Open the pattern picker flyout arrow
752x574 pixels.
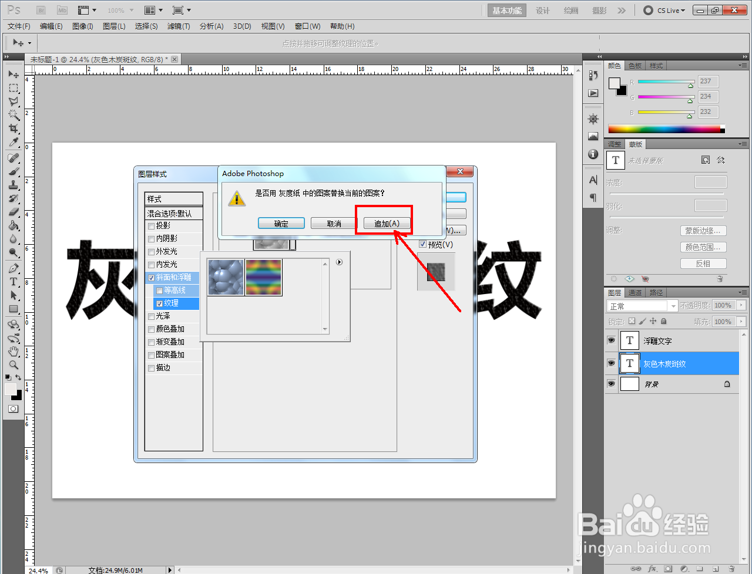coord(339,262)
